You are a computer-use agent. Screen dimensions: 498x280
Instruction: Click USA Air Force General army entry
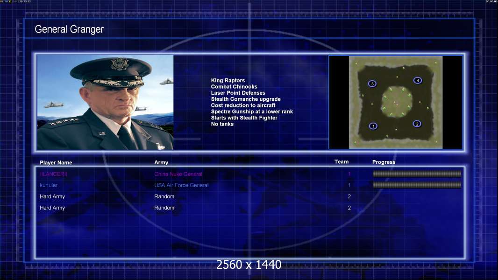coord(181,185)
